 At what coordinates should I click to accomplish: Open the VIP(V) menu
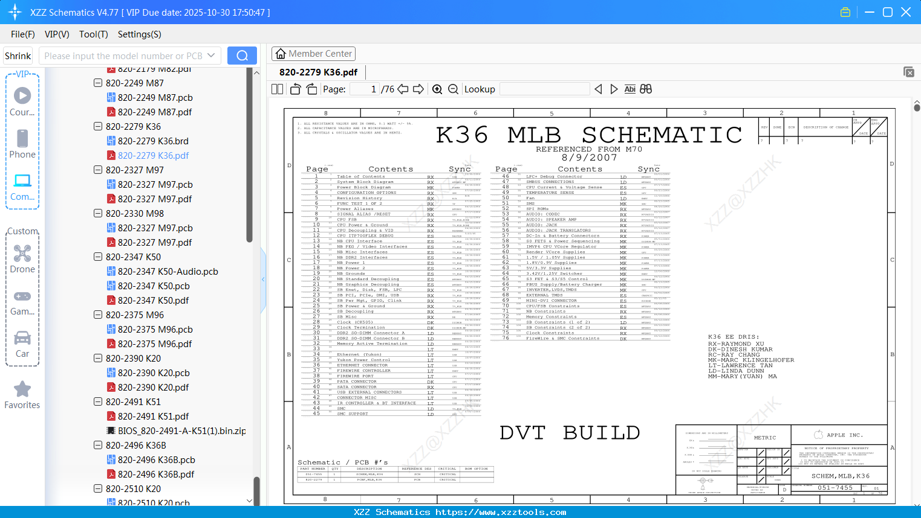click(57, 34)
